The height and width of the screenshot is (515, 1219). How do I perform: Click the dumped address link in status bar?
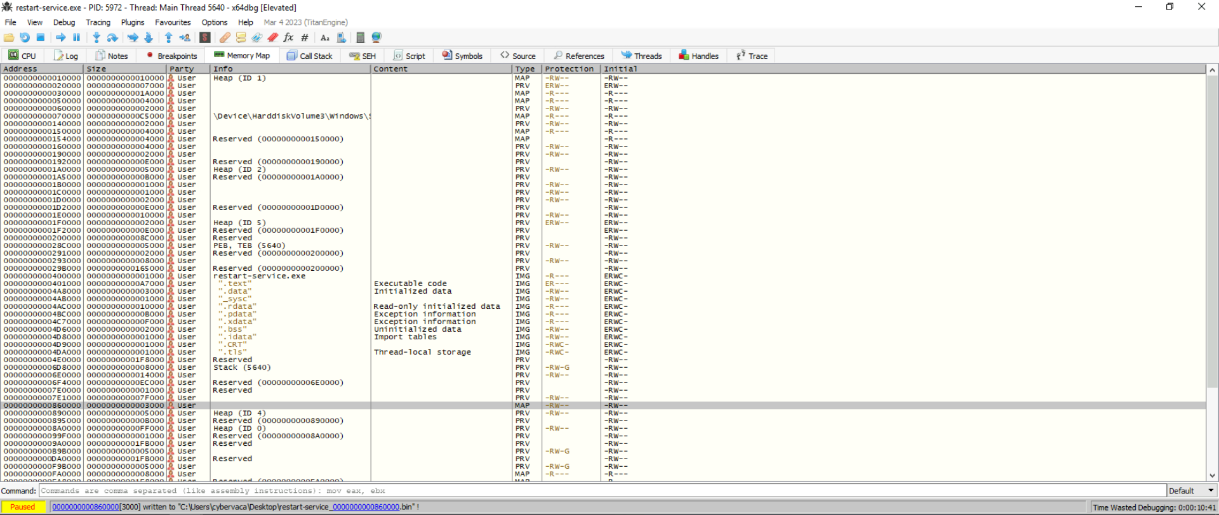pos(85,507)
